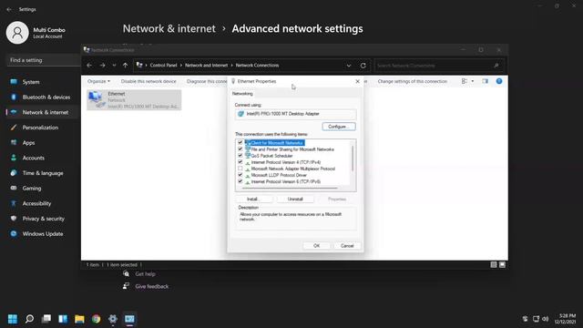
Task: Uncheck QoS Packet Scheduler
Action: 240,156
